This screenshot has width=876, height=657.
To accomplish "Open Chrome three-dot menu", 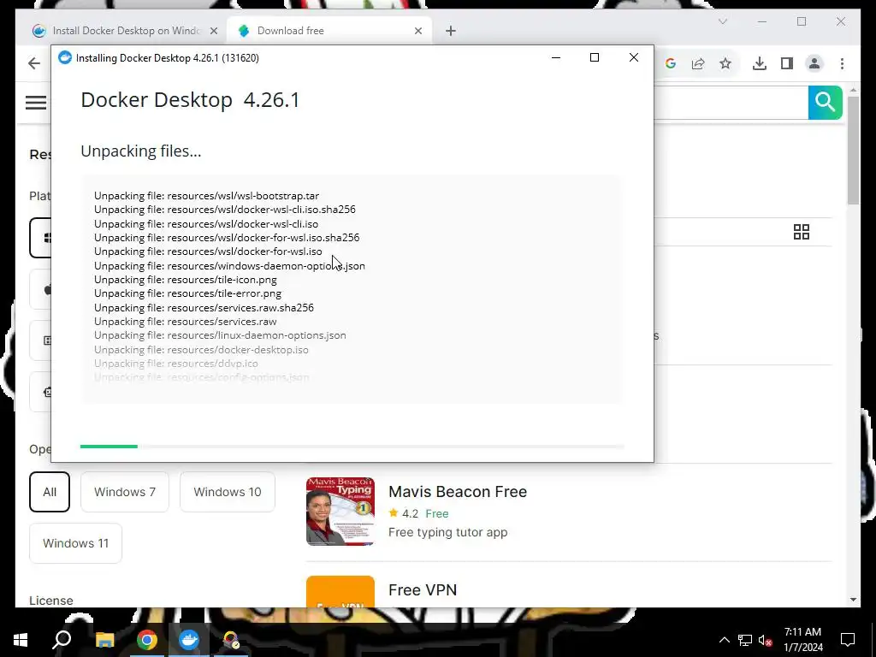I will (x=842, y=63).
